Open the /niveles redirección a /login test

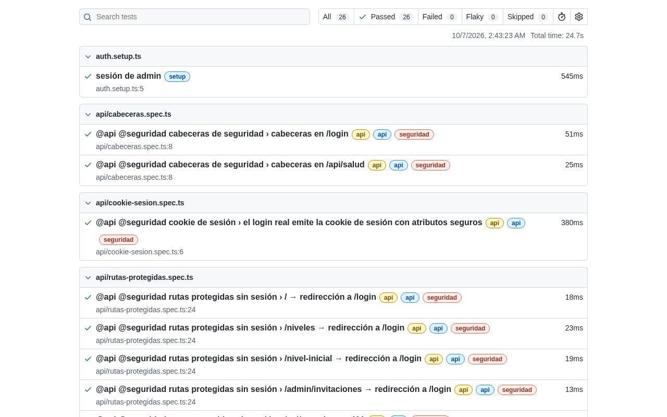(250, 328)
